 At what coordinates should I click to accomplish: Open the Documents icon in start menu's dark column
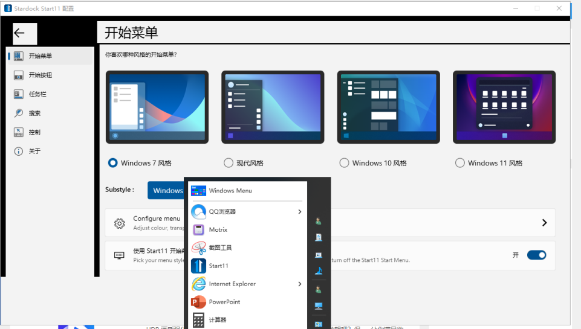click(318, 237)
